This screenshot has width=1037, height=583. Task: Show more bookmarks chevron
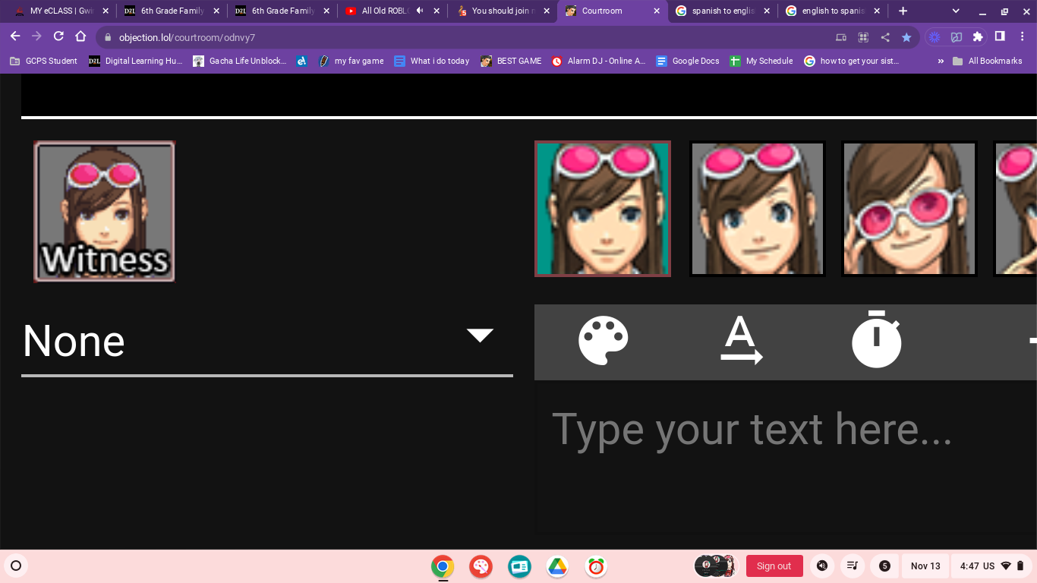click(x=941, y=61)
